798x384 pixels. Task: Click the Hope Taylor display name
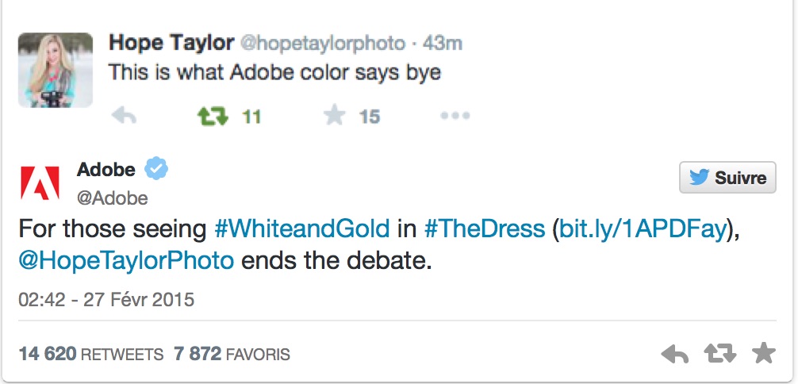point(171,44)
